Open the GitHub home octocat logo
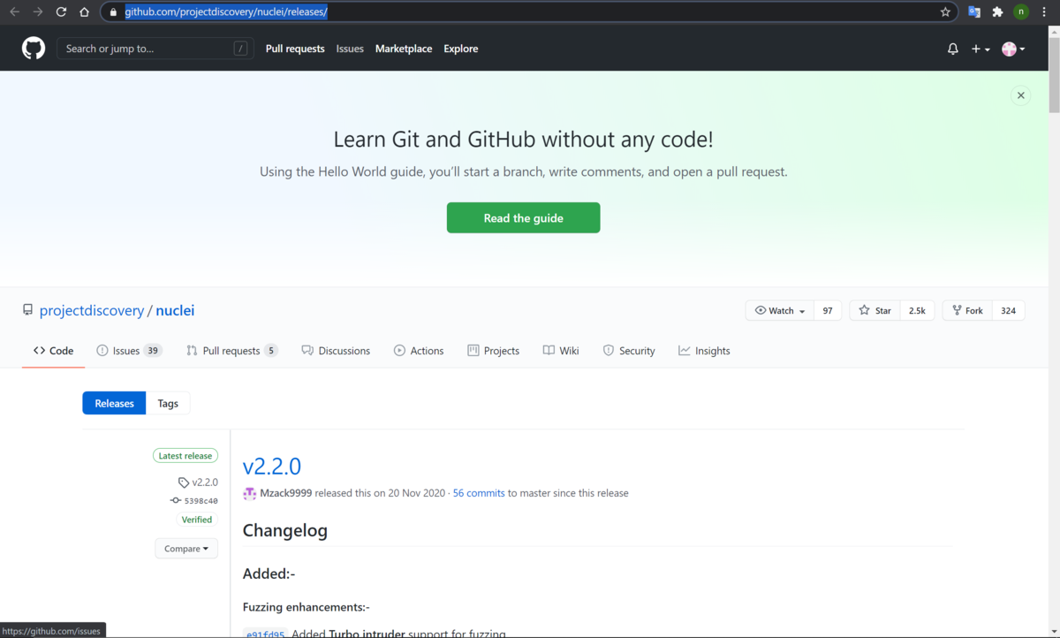The height and width of the screenshot is (638, 1060). (34, 49)
